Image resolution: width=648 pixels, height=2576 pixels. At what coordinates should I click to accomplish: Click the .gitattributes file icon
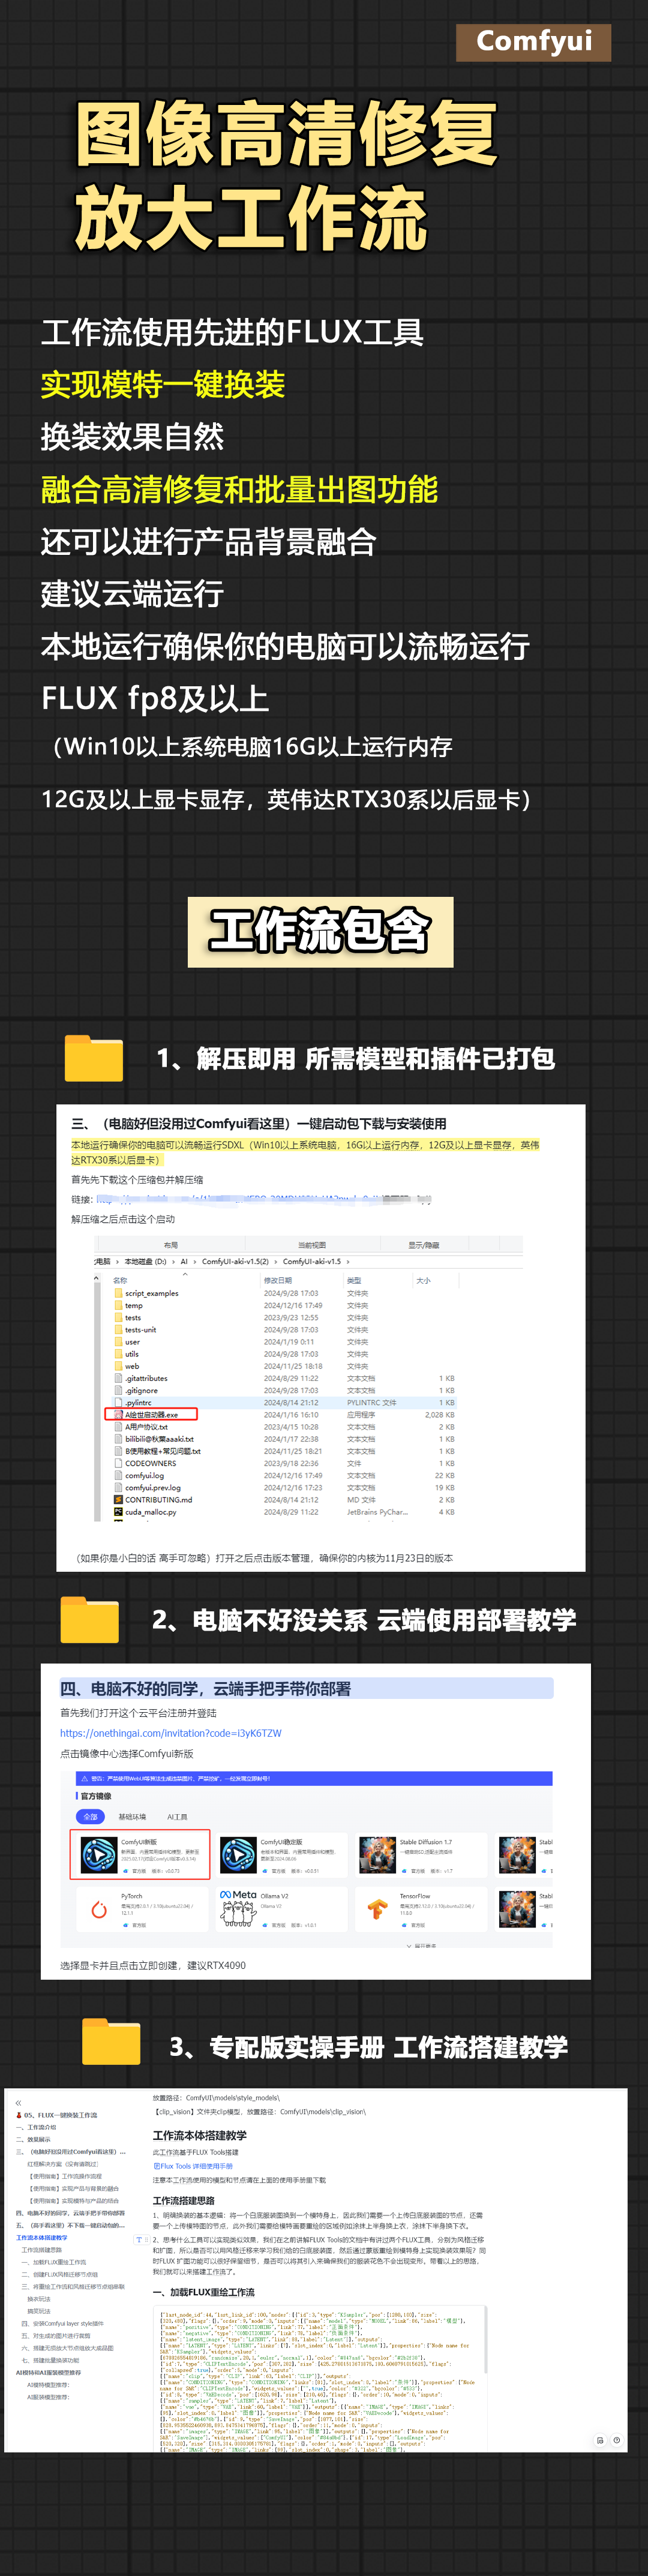click(x=118, y=1378)
